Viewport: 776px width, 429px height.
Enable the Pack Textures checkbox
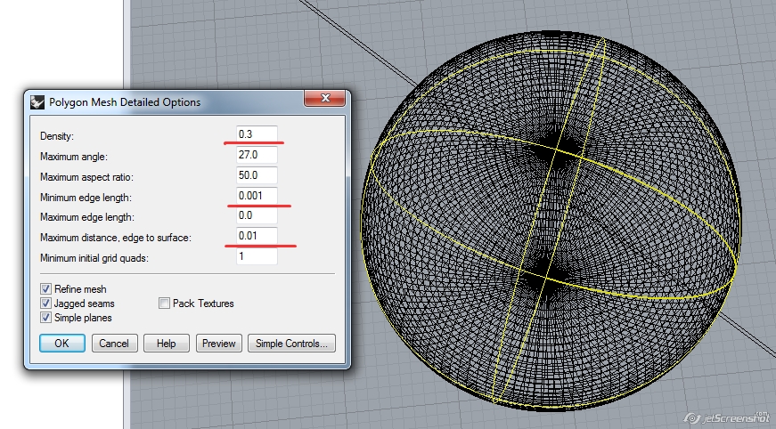pos(164,304)
